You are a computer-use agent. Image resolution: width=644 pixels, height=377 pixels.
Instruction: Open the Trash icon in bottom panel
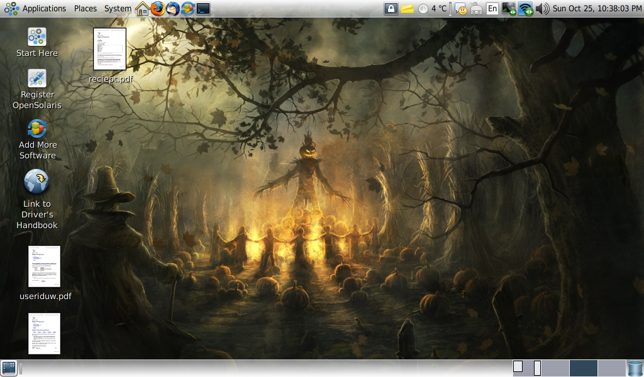635,368
